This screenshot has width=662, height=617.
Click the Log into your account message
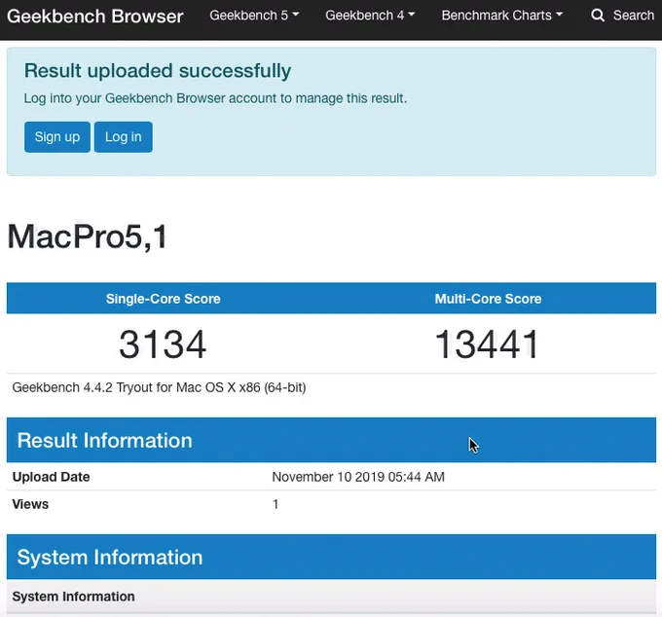(215, 98)
